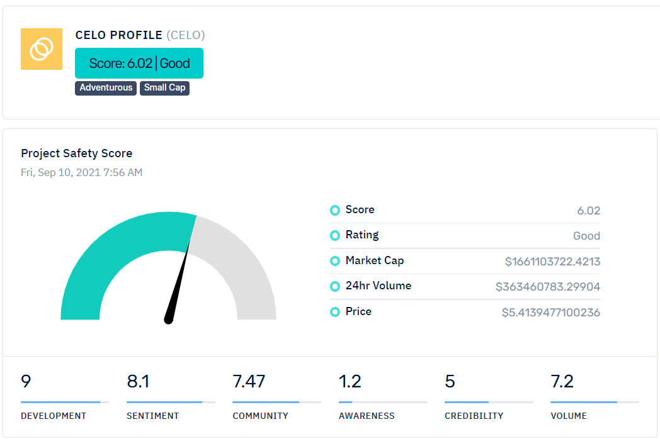Click the Score: 6.02 | Good badge
The height and width of the screenshot is (439, 660).
[x=139, y=63]
